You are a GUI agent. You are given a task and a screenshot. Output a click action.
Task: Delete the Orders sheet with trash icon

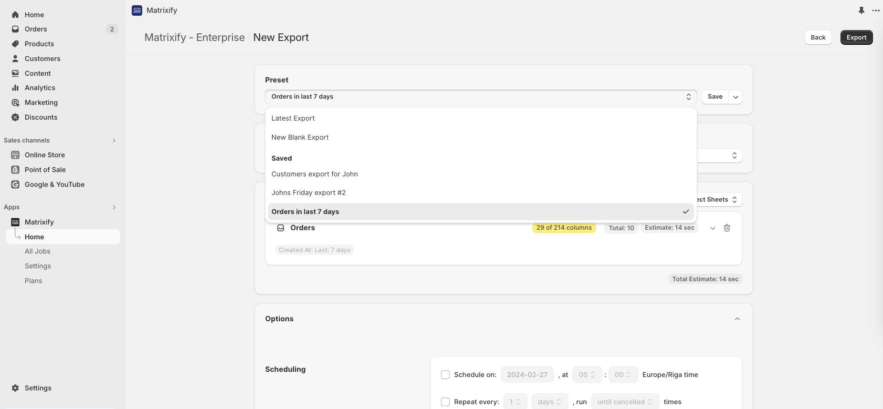pyautogui.click(x=726, y=228)
